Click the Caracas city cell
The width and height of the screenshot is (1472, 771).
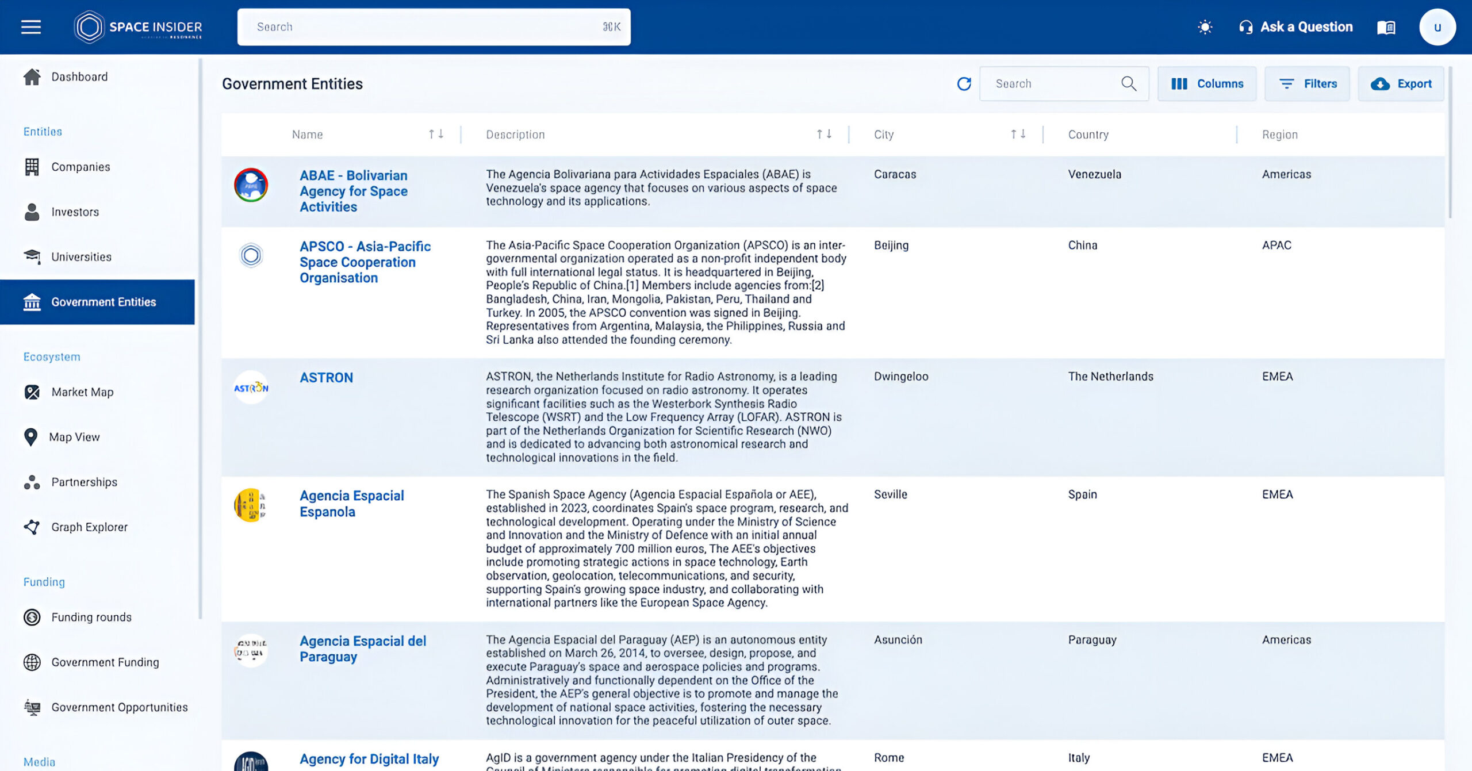click(x=895, y=174)
